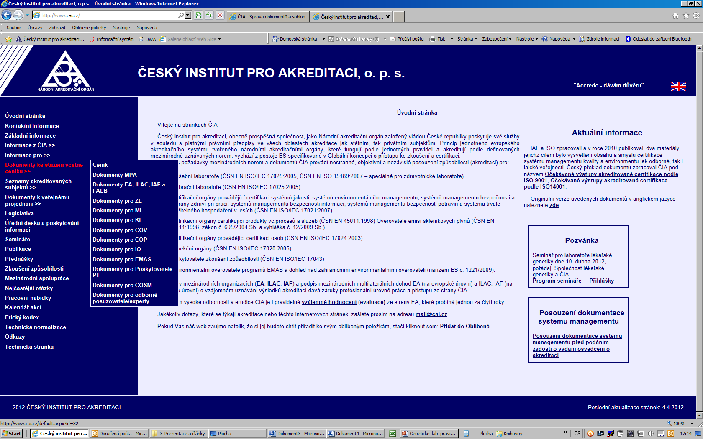Open the Úpravy menu
Viewport: 703px width, 439px height.
[35, 28]
